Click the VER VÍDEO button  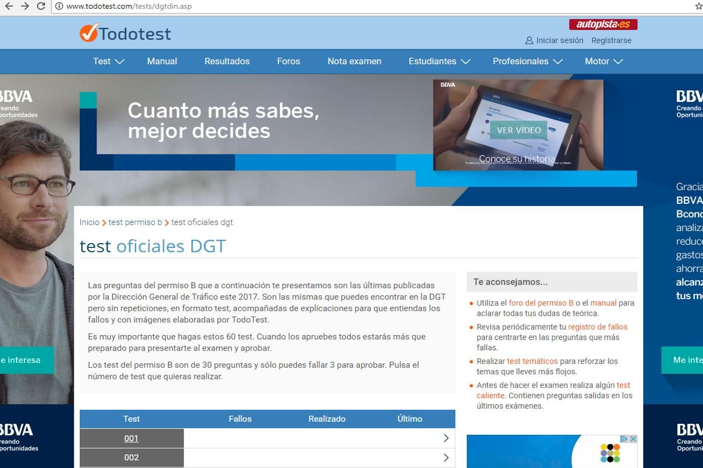518,130
